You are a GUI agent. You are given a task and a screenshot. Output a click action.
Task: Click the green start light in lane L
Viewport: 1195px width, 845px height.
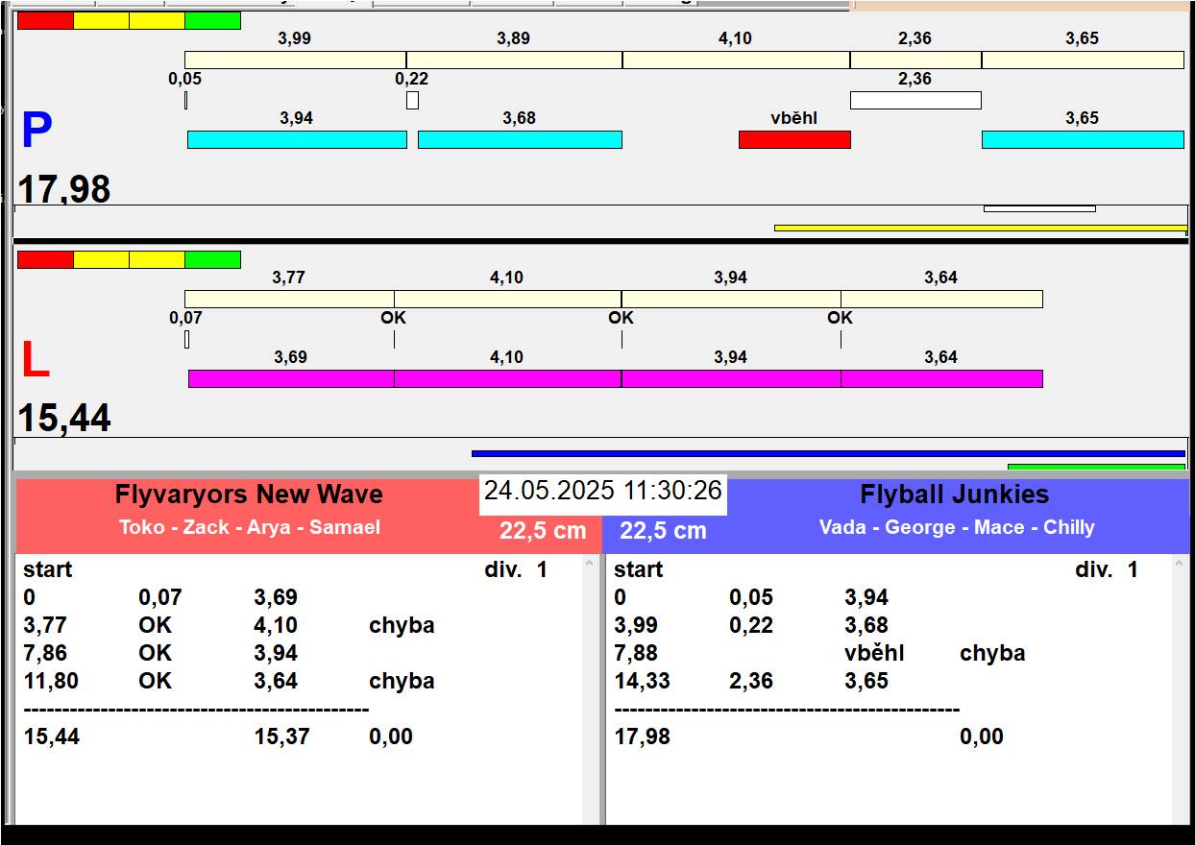pyautogui.click(x=212, y=259)
